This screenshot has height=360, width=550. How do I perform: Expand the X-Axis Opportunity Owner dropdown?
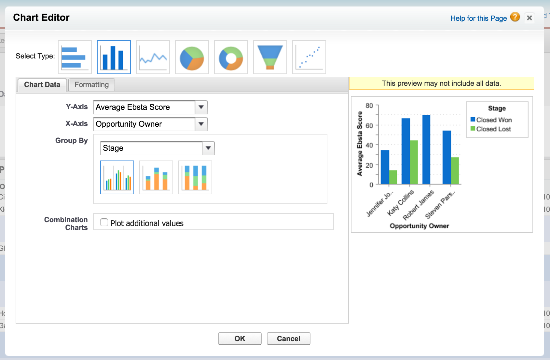[201, 124]
